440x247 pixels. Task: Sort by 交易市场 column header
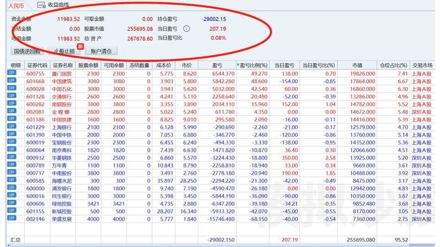pyautogui.click(x=422, y=65)
